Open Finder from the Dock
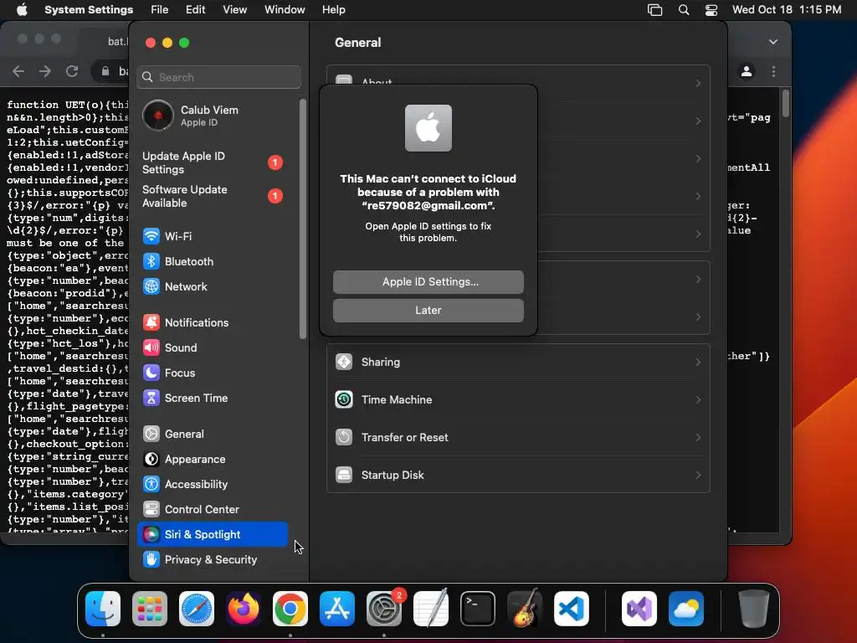The height and width of the screenshot is (643, 857). (103, 609)
